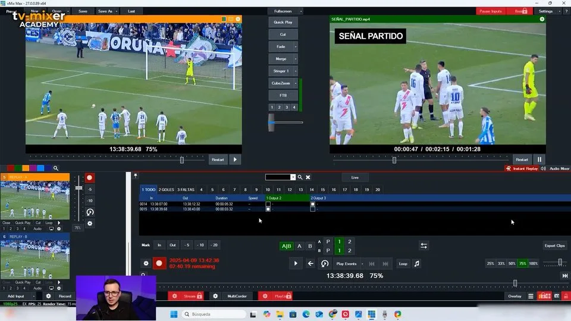Open settings gear of the preview window
571x321 pixels.
pos(238,19)
